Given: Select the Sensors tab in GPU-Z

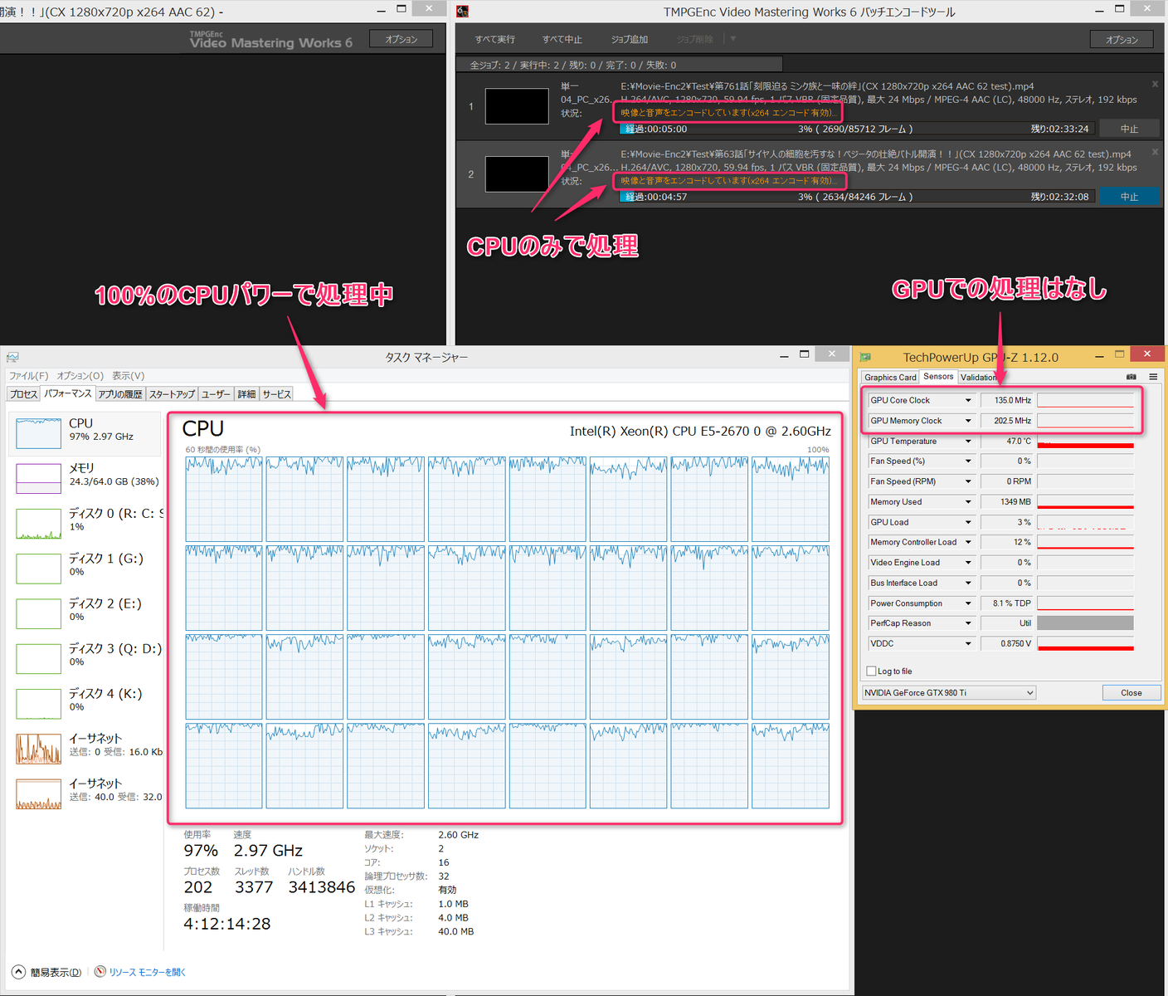Looking at the screenshot, I should [x=938, y=376].
